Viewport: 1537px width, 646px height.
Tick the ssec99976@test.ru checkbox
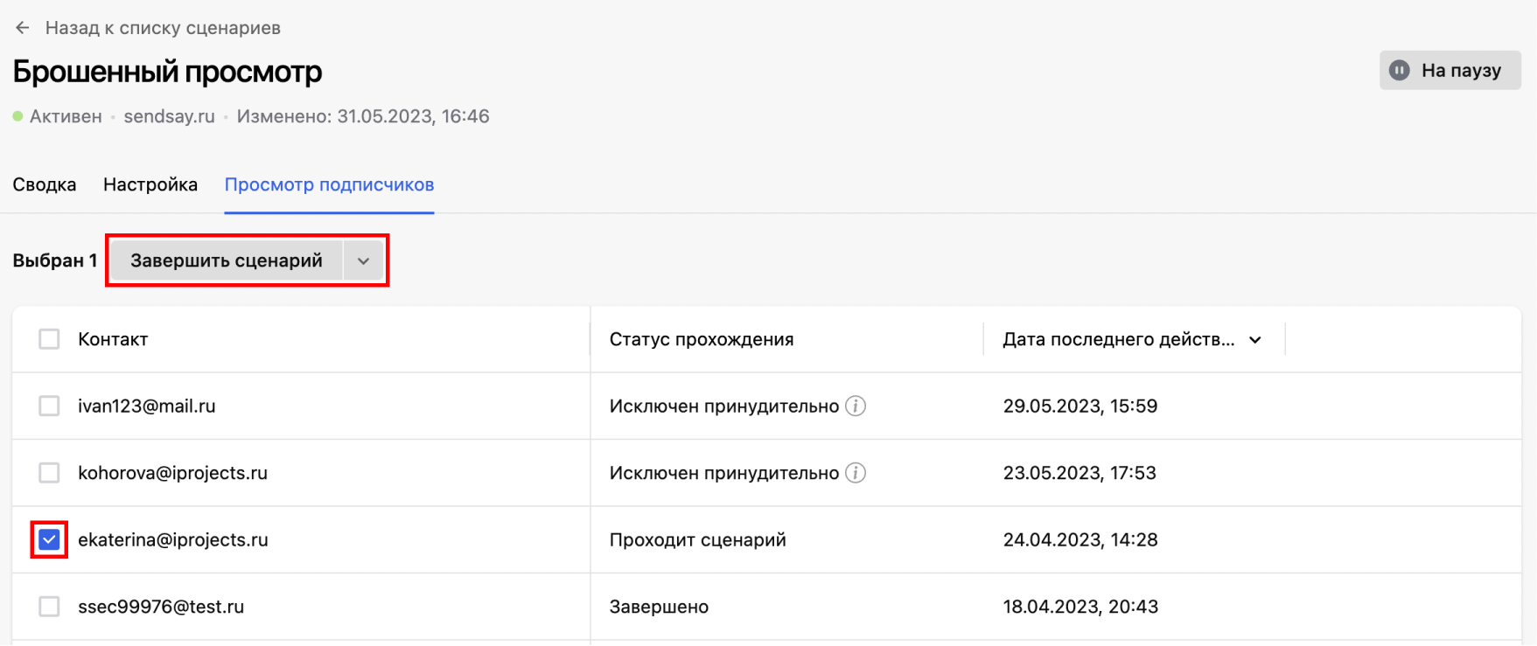click(x=49, y=607)
